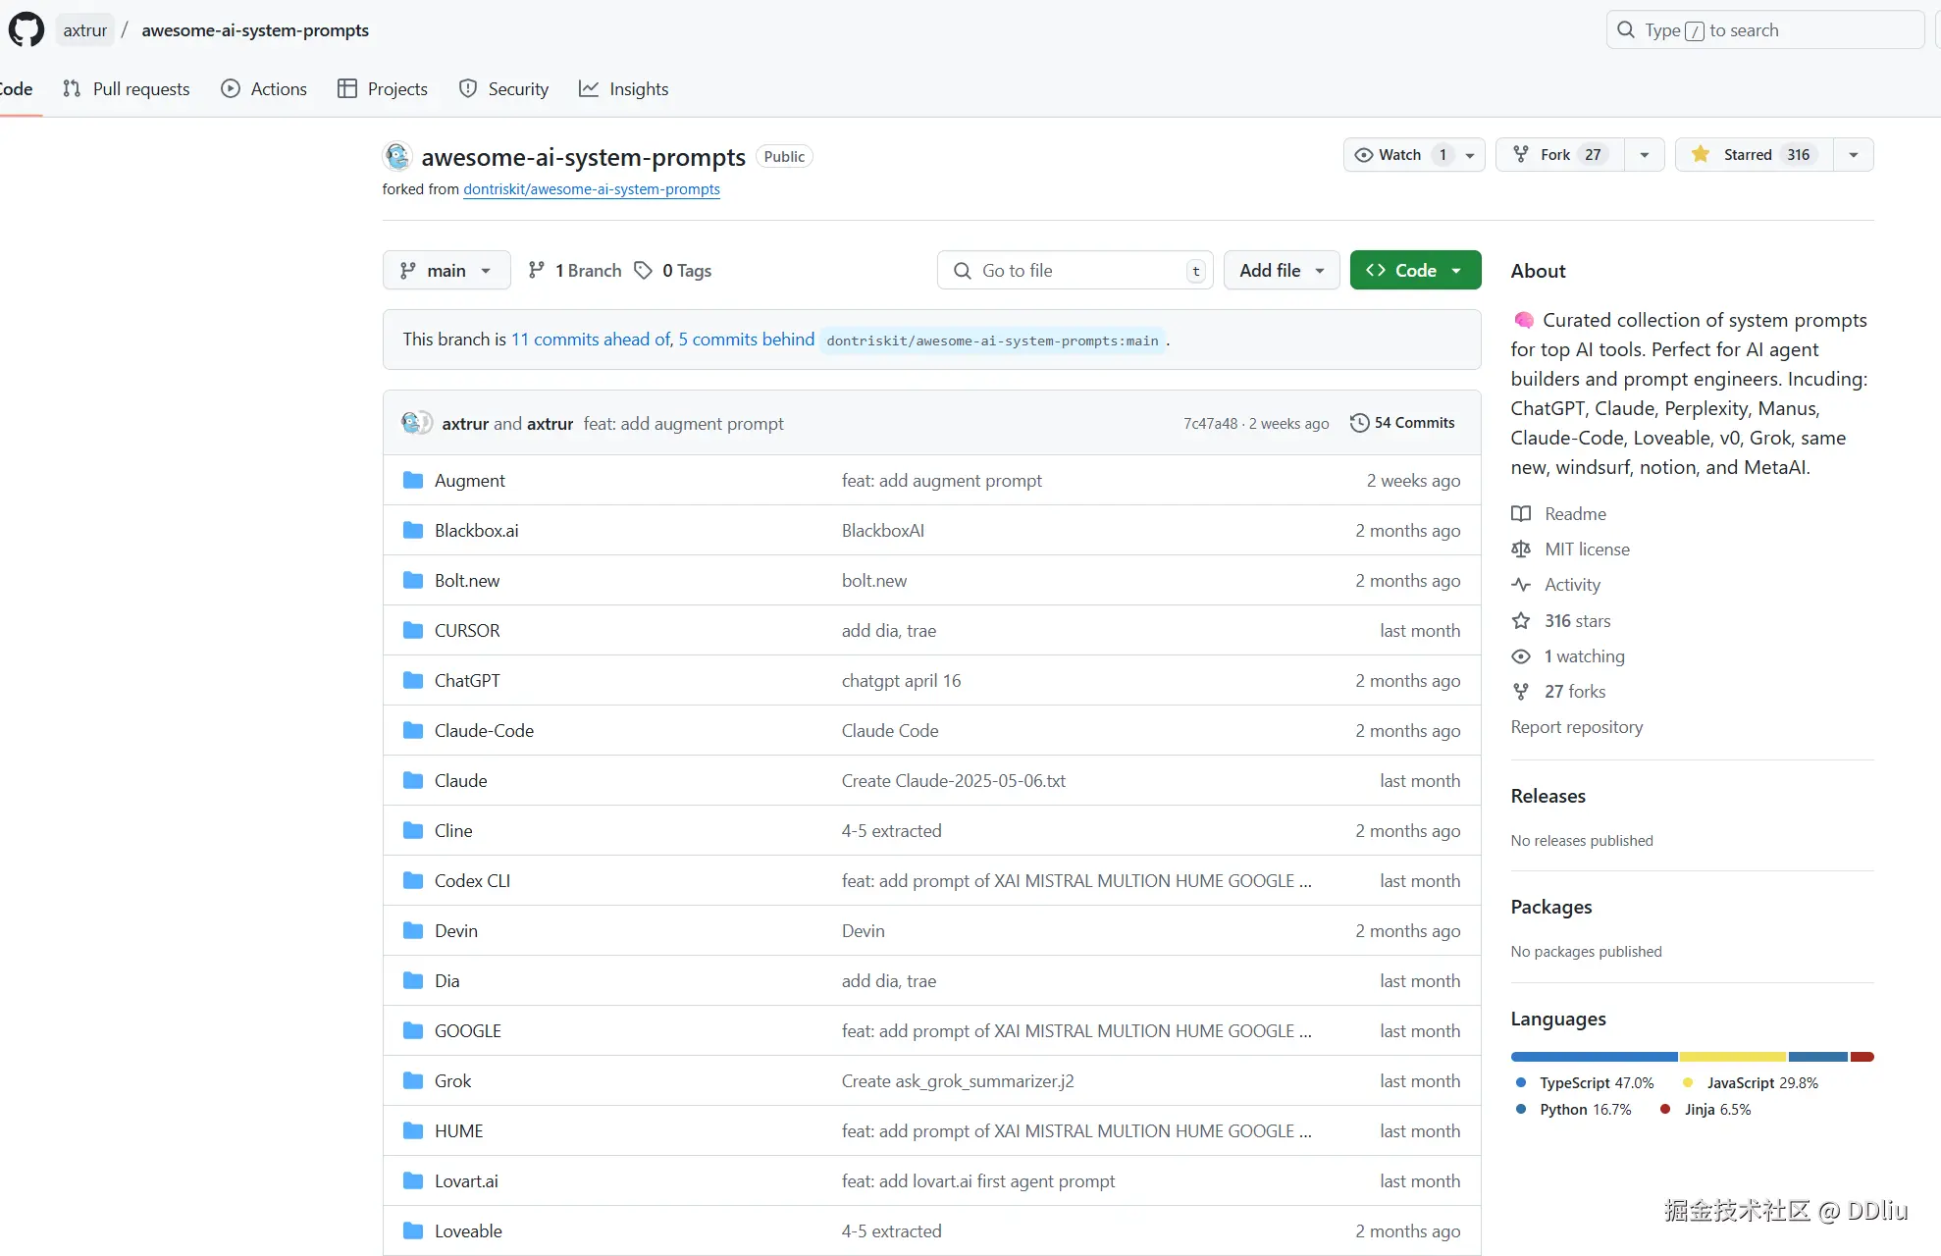Click the TypeScript segment in language bar
This screenshot has width=1941, height=1256.
(x=1594, y=1057)
